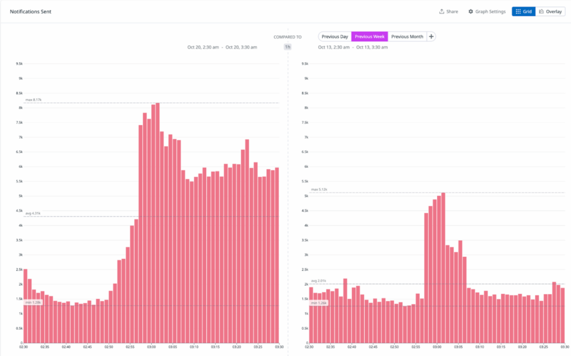Select Previous Week comparison
571x356 pixels.
click(369, 37)
